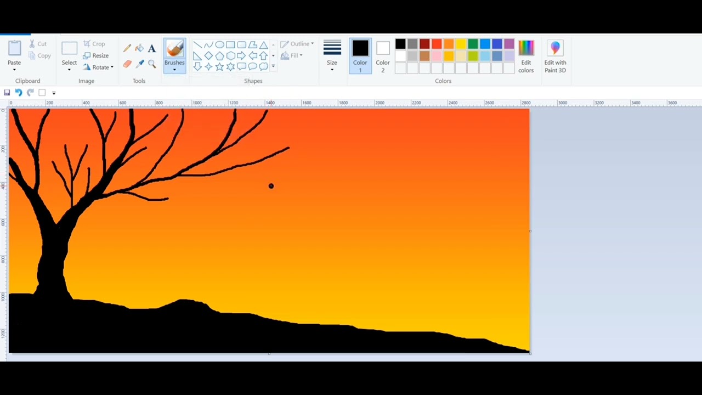Choose the Polygon shape

252,45
